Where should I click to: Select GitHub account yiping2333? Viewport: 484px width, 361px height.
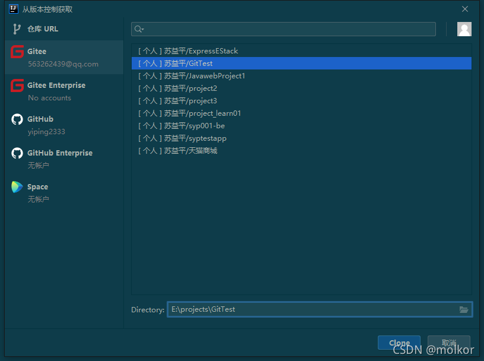pos(64,125)
